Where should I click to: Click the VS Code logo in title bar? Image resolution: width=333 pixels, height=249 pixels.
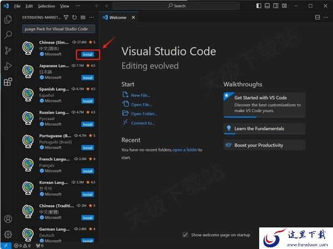point(6,6)
